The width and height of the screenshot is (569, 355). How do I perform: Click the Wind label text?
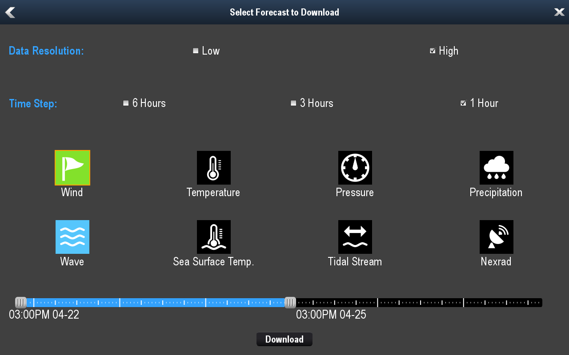pos(72,193)
